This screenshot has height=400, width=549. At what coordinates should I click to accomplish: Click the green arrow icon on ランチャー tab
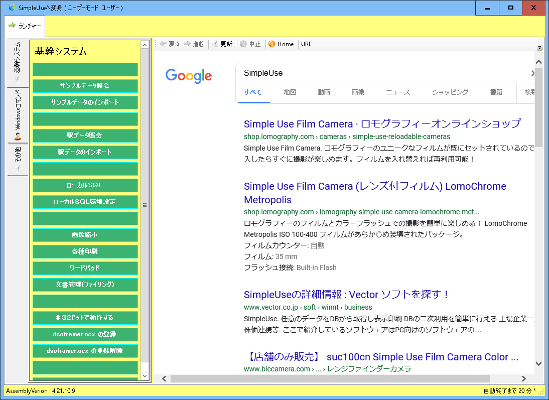pyautogui.click(x=12, y=25)
